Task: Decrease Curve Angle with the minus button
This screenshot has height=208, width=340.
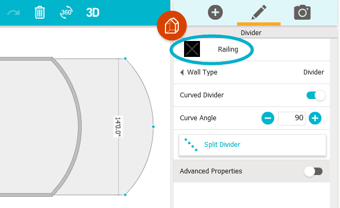Action: [268, 118]
